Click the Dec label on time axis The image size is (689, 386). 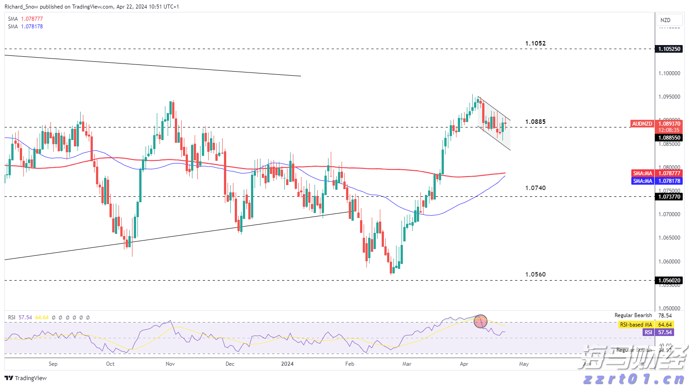point(230,364)
